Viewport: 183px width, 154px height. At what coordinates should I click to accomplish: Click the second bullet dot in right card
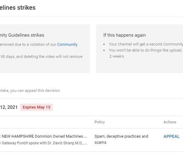105,50
